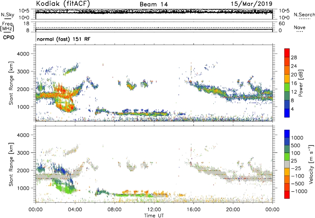Click the "2000" range tick in the velocity panel
Viewport: 315px width, 218px height.
(23, 170)
